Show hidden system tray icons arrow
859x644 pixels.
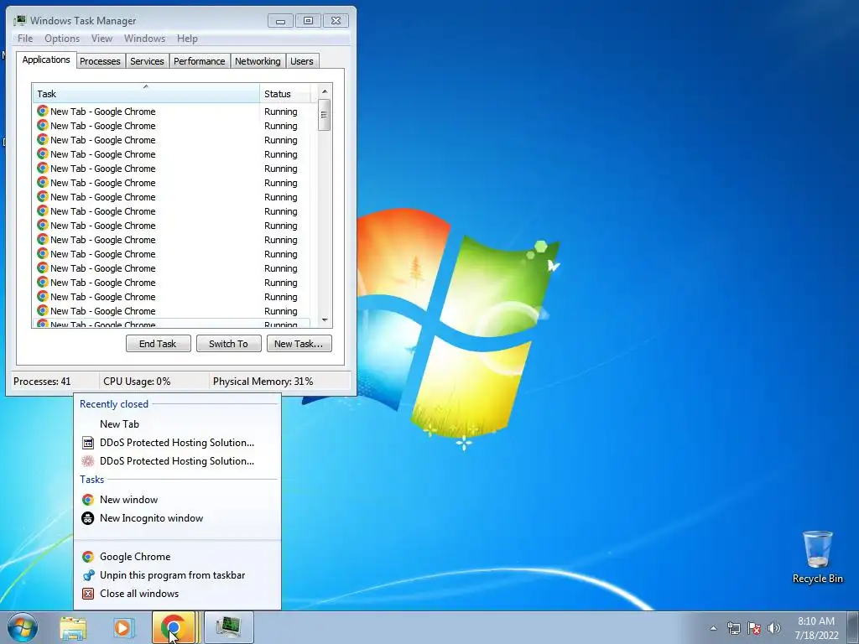tap(713, 628)
